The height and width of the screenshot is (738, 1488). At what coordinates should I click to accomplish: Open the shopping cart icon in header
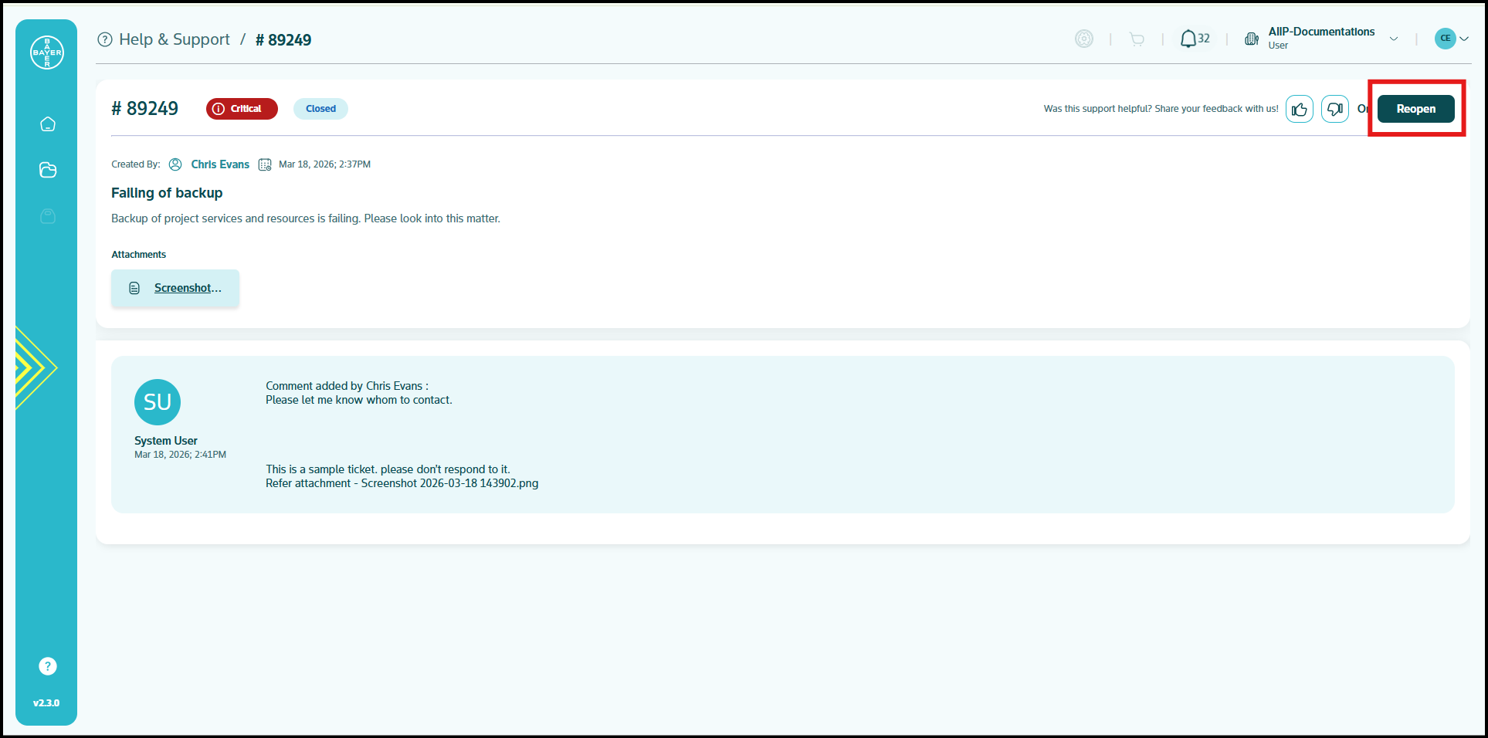1137,39
